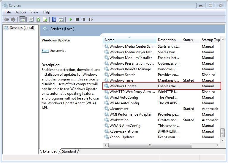Click the Pause Service icon

point(84,19)
